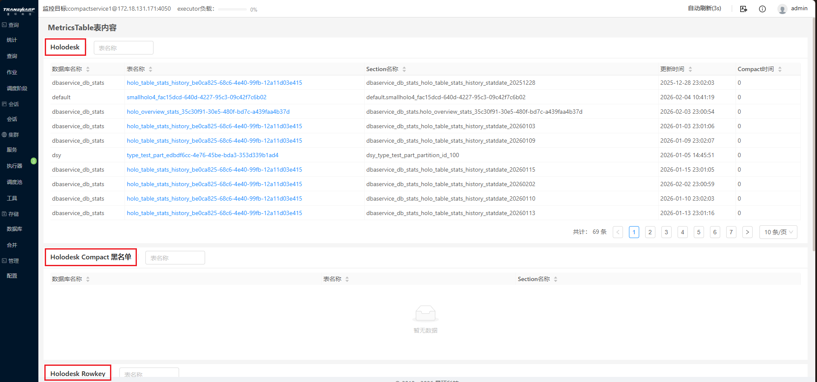Sort by Compact时间 column arrows

[x=780, y=69]
